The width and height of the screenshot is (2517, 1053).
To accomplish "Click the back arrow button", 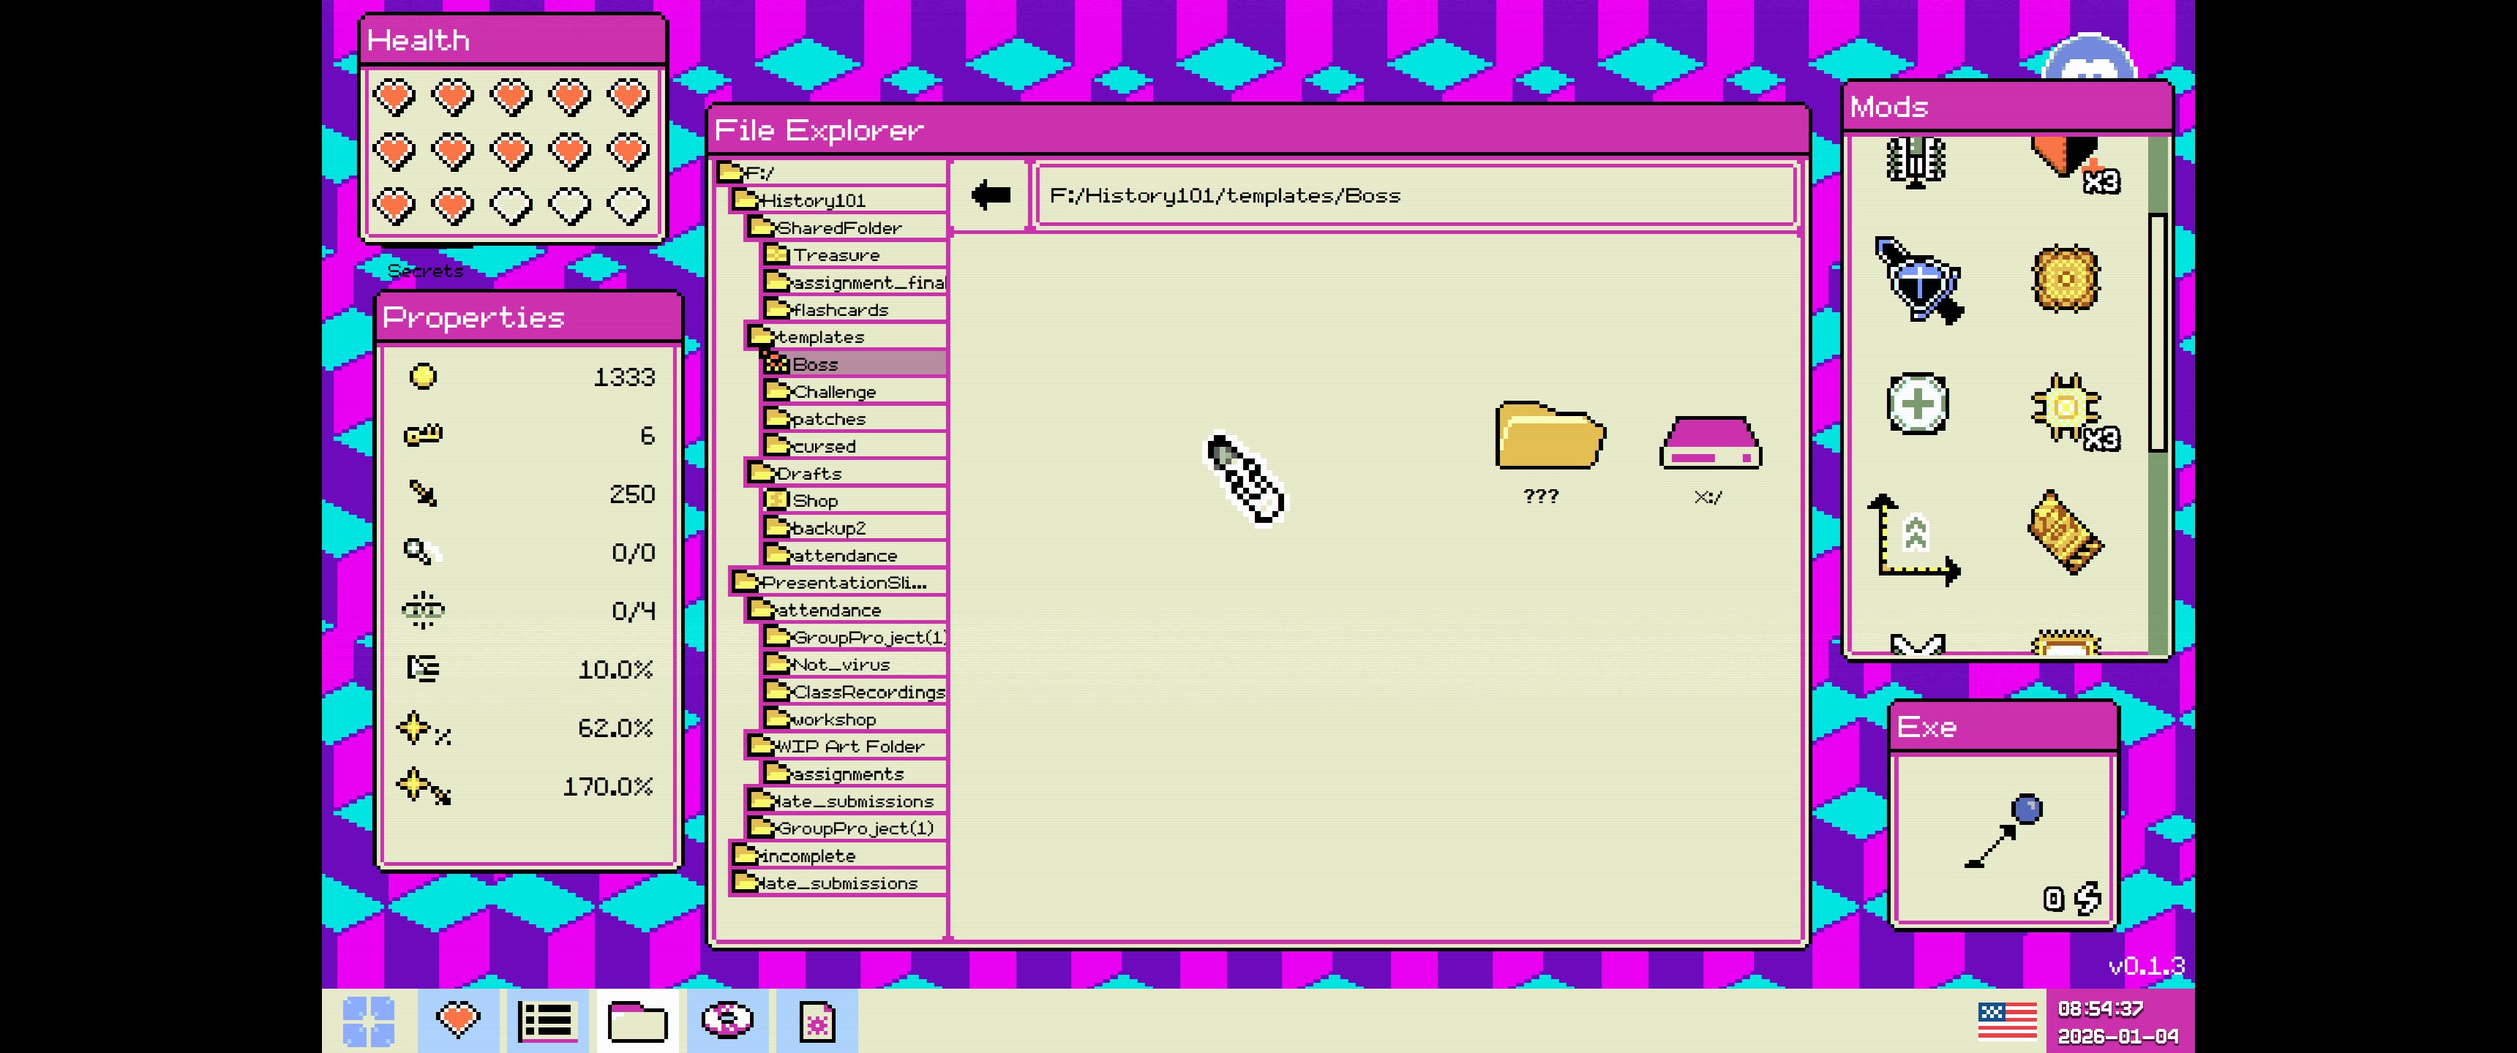I will tap(990, 195).
